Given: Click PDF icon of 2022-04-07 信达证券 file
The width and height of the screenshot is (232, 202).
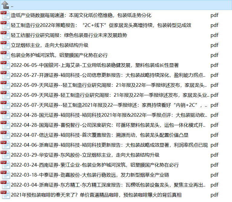Looking at the screenshot, I should coord(5,135).
